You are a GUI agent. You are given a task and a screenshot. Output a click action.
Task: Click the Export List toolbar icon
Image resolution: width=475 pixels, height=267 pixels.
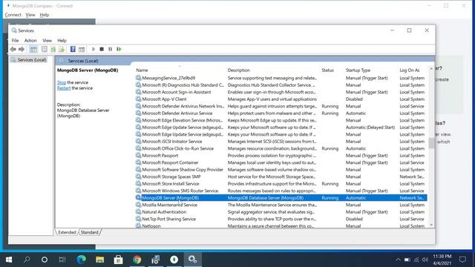[x=62, y=49]
